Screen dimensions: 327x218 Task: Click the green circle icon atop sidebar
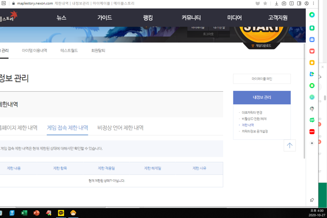312,15
